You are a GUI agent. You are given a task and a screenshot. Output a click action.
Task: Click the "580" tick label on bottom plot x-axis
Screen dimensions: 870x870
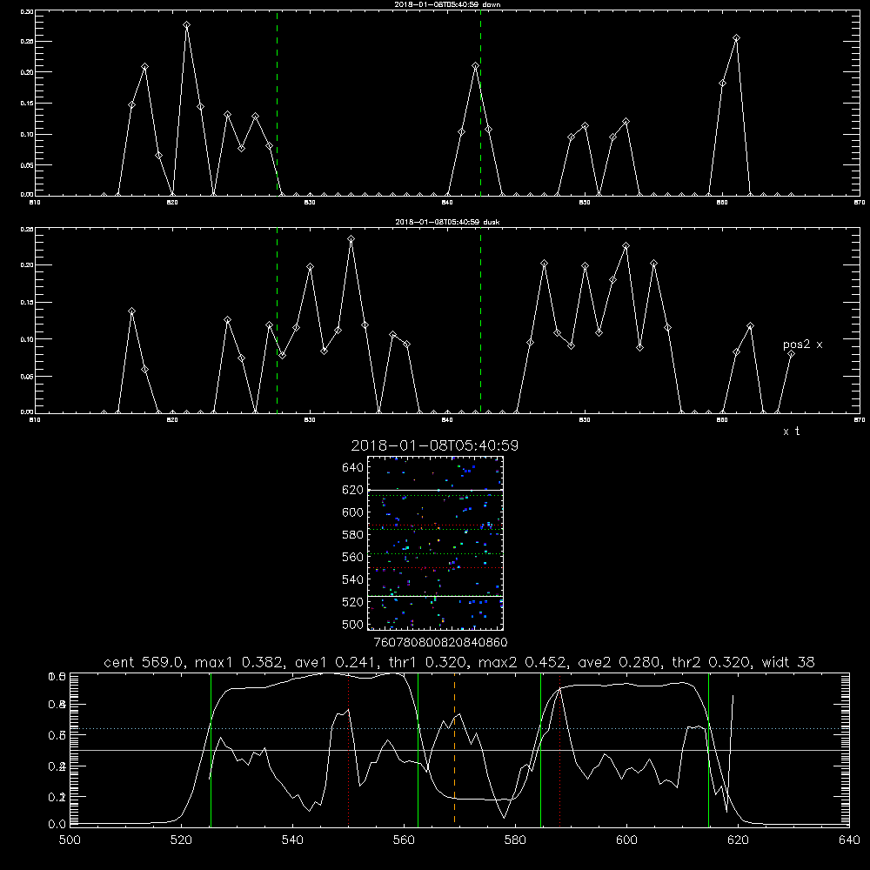click(x=515, y=840)
